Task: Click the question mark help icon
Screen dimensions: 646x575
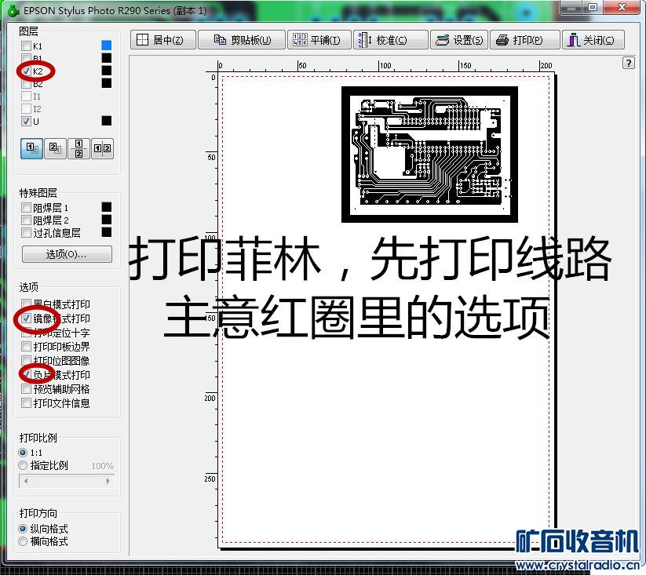Action: click(x=628, y=63)
